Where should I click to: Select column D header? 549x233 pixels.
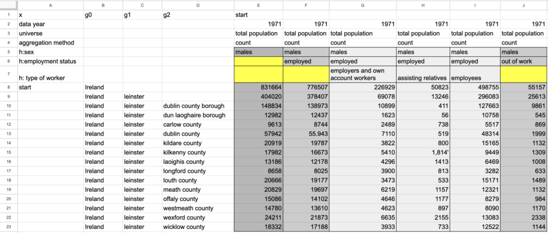pos(198,5)
